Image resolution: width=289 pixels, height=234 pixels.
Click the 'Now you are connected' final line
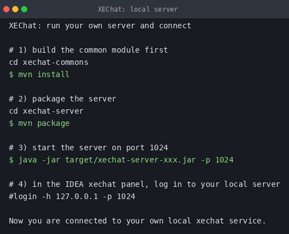pos(137,221)
